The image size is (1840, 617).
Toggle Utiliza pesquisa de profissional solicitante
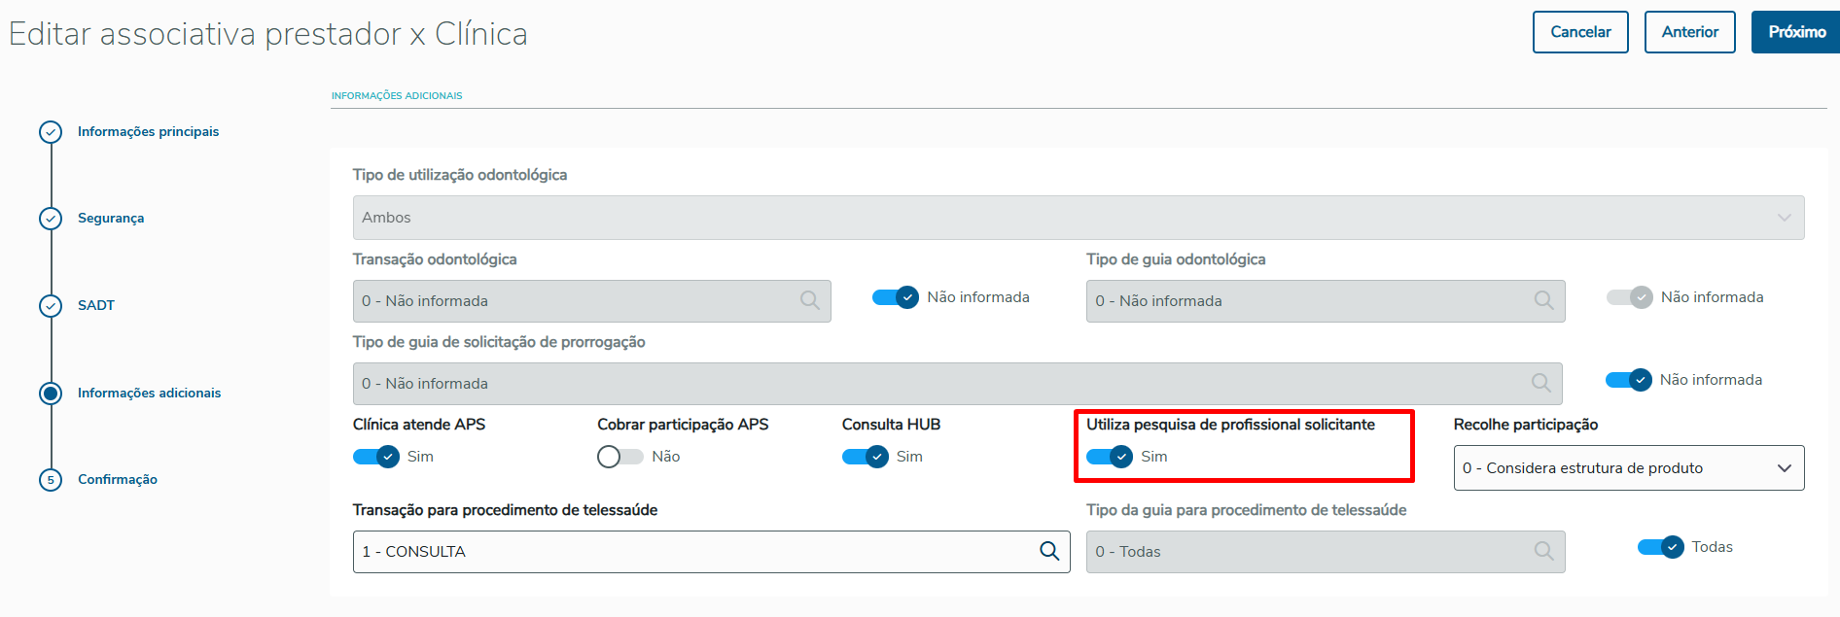click(1110, 457)
